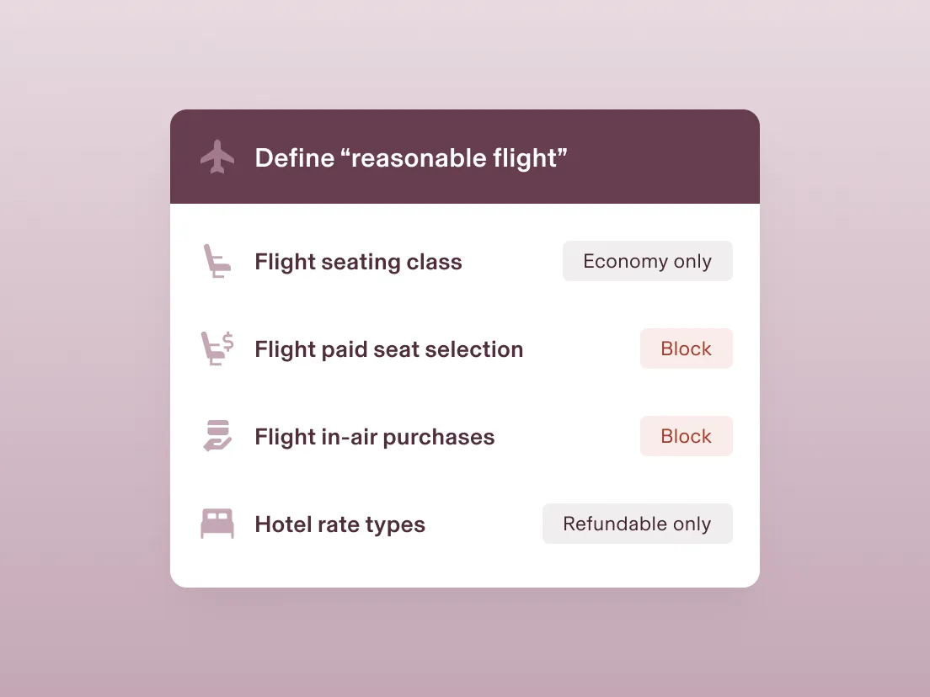
Task: Select the seat icon next to Flight seating class
Action: pyautogui.click(x=217, y=261)
